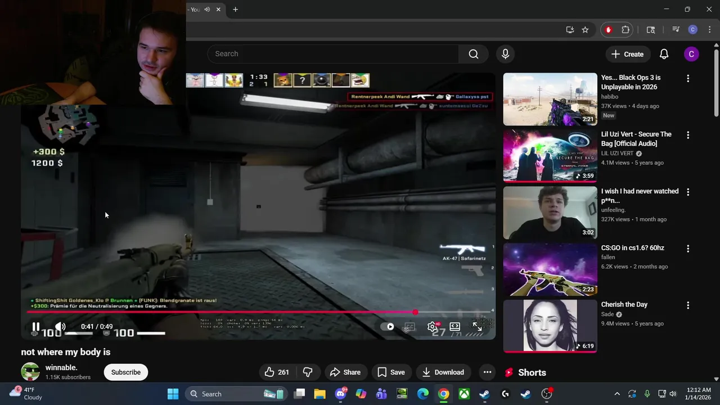
Task: Open Xbox app from taskbar
Action: (x=464, y=394)
